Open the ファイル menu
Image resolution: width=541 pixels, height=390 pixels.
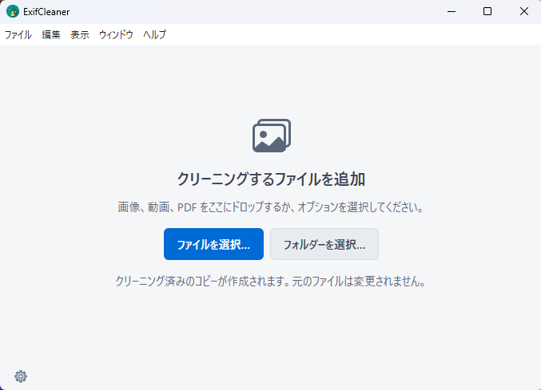pyautogui.click(x=18, y=34)
